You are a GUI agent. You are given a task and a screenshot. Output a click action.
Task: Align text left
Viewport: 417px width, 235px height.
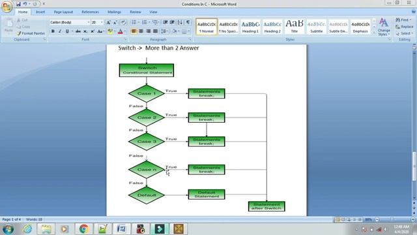click(134, 31)
